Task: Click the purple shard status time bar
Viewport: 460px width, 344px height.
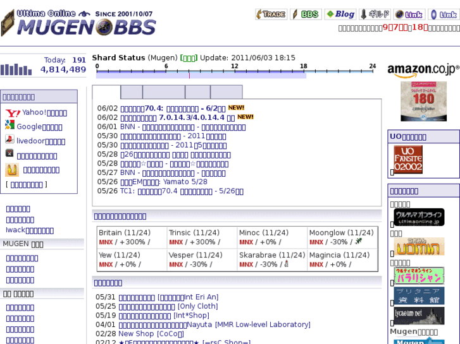Action: click(201, 76)
